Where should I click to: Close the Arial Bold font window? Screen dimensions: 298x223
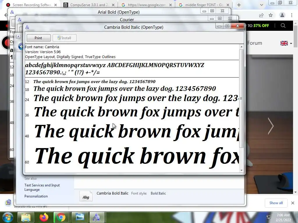pyautogui.click(x=223, y=11)
